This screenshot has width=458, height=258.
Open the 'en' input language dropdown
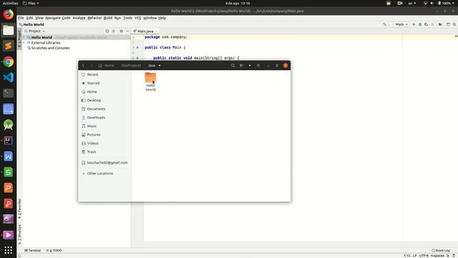pos(412,3)
